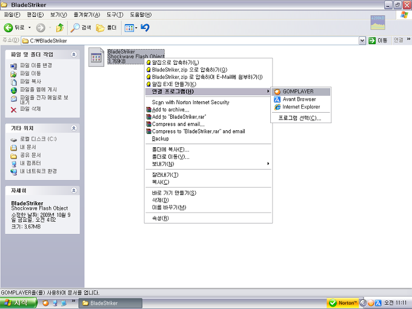Open the Help (도움말) menu

coord(141,15)
